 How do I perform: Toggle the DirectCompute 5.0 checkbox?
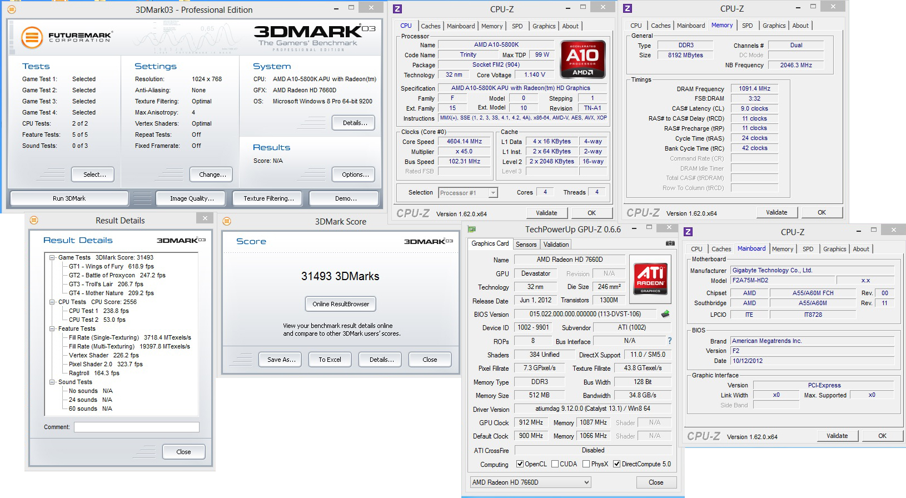[x=616, y=464]
